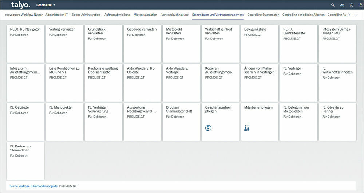Image resolution: width=364 pixels, height=193 pixels.
Task: Click the Mitarbeiter pflegen people icon
Action: click(x=247, y=128)
